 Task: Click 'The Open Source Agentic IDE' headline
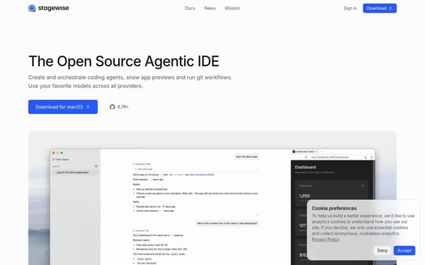coord(124,61)
